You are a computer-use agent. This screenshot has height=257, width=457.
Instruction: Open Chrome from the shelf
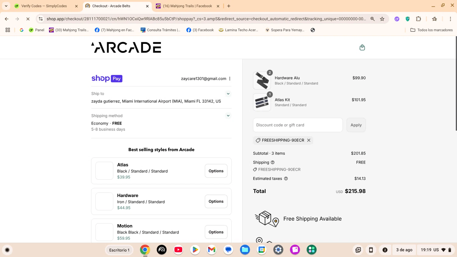pyautogui.click(x=145, y=250)
